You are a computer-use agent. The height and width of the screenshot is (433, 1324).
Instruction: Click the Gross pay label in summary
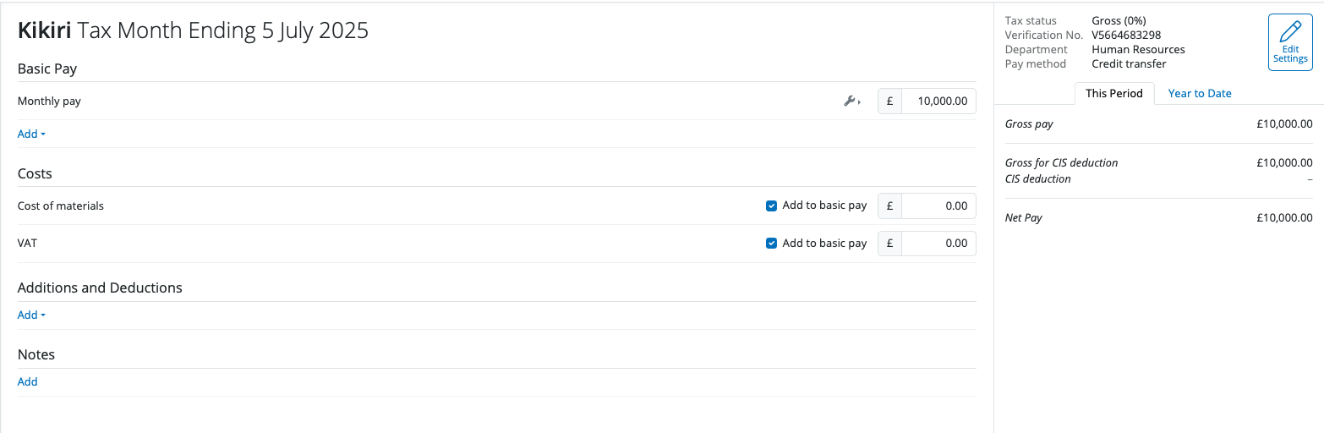(1029, 124)
